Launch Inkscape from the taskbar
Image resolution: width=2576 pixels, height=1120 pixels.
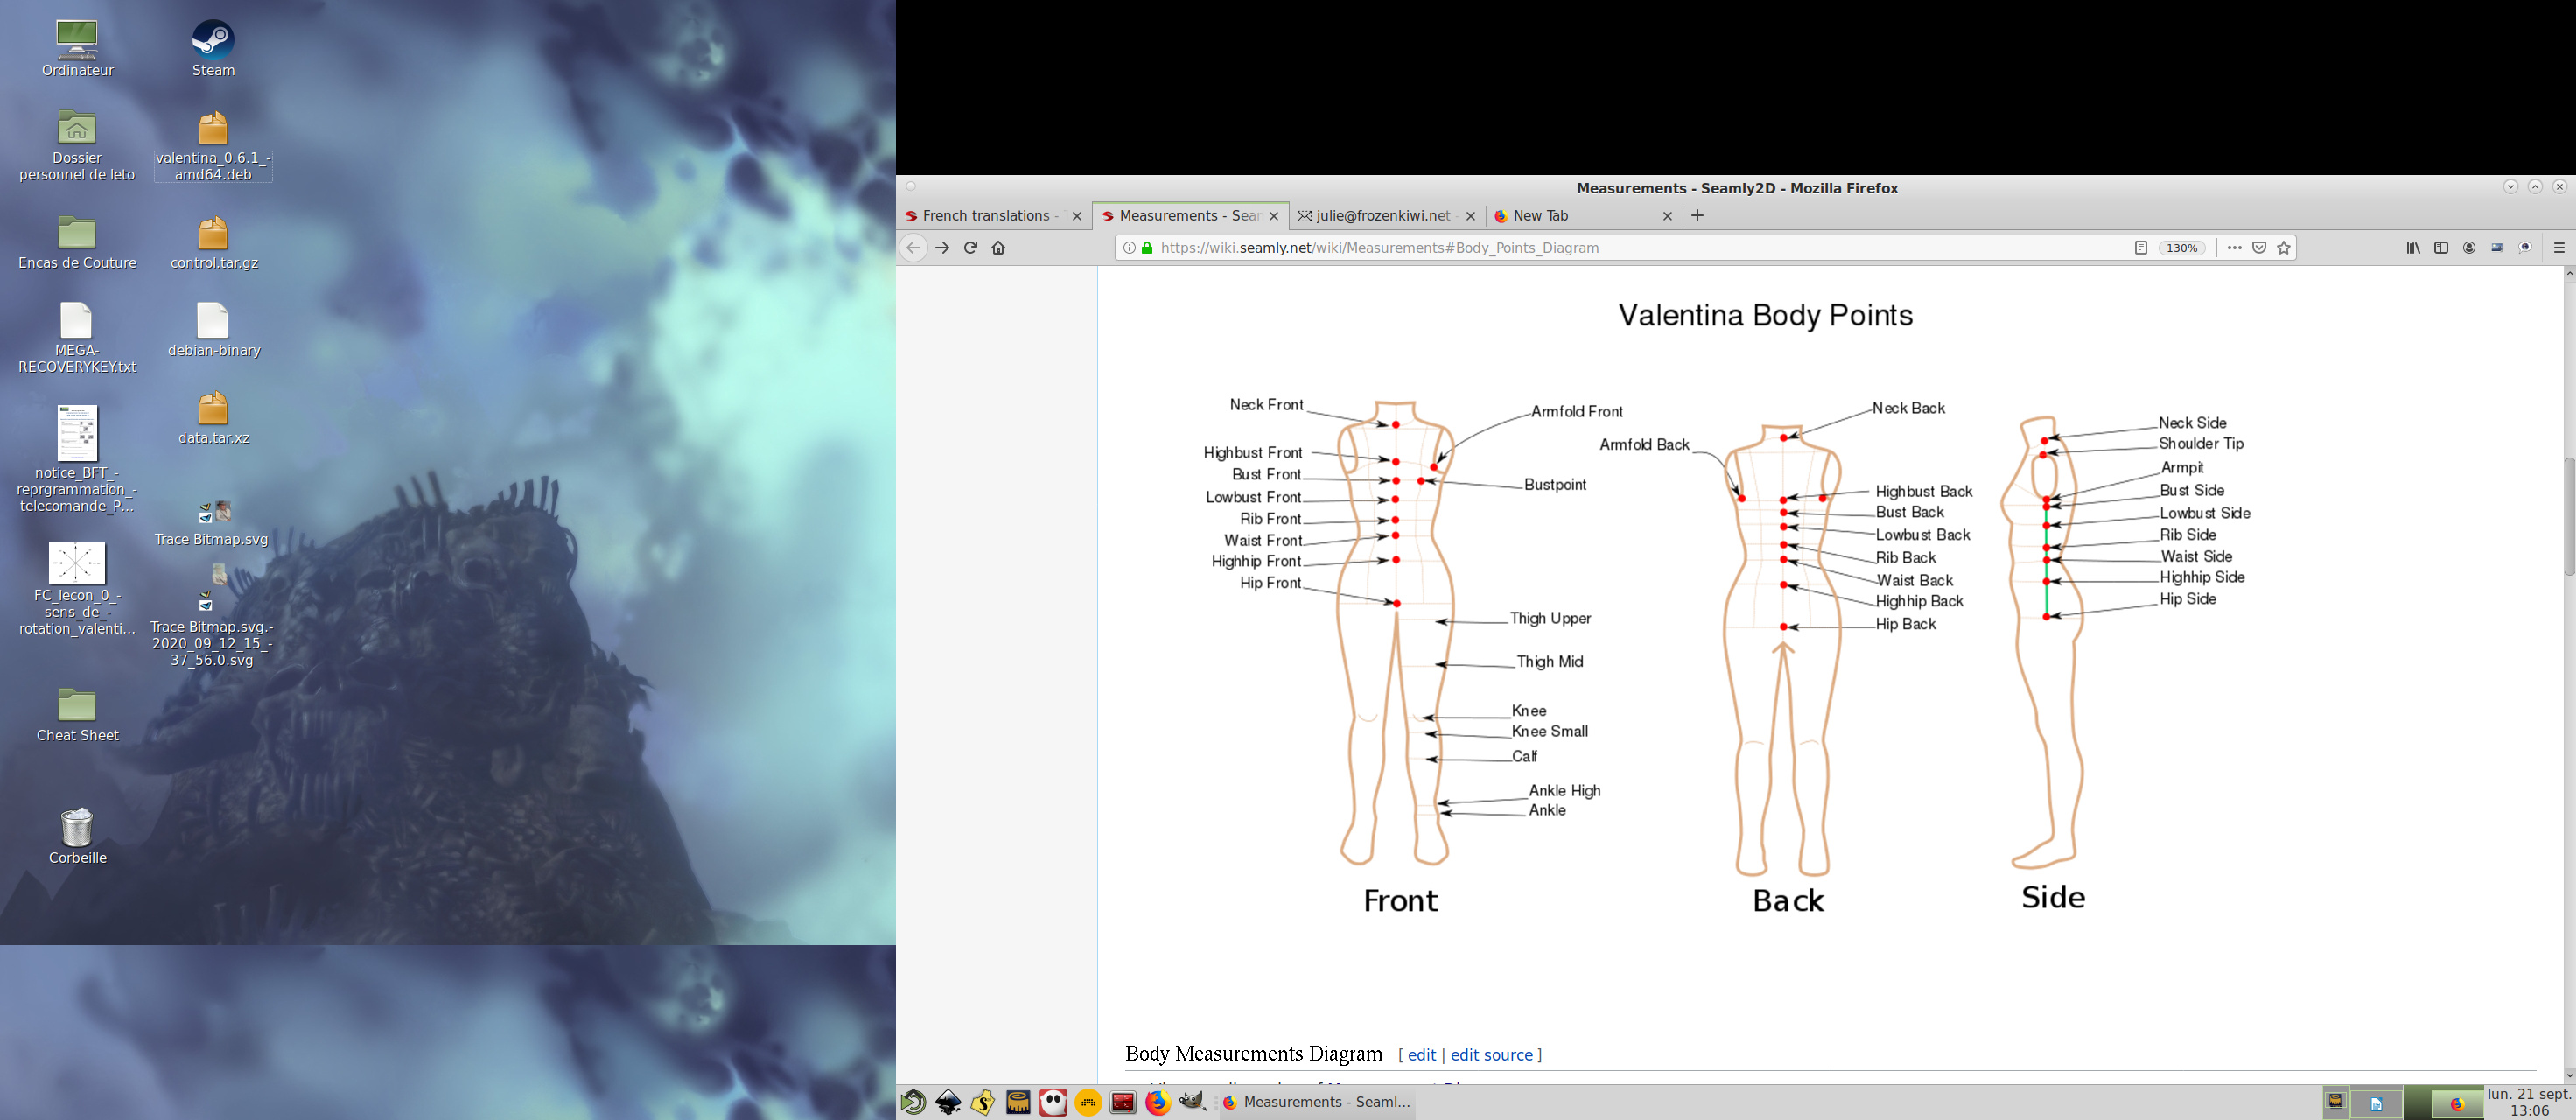tap(948, 1102)
